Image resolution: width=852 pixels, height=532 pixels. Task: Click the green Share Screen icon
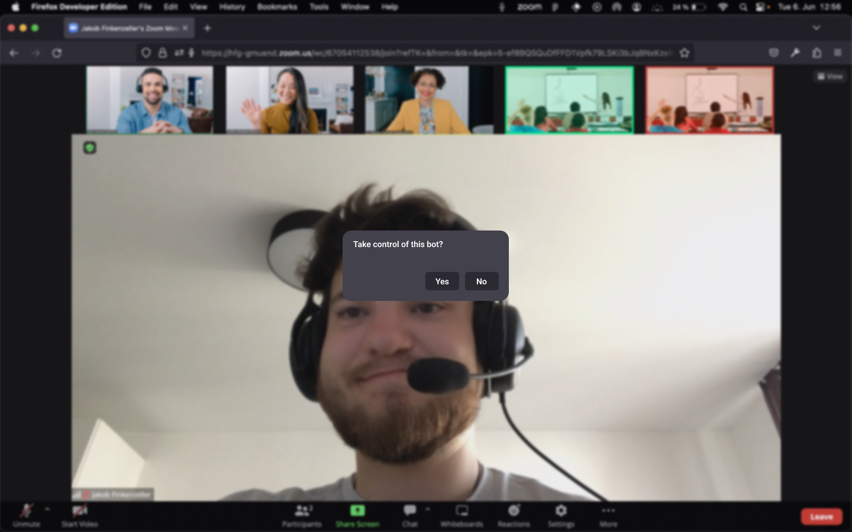[x=357, y=510]
